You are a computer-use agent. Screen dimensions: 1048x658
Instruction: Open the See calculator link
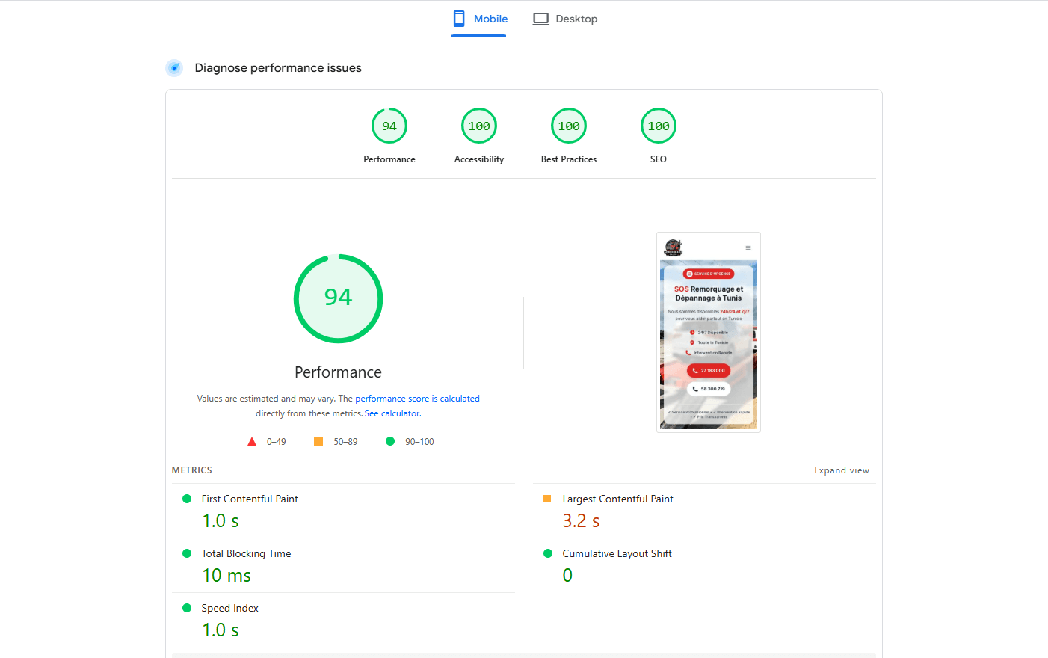pos(392,413)
